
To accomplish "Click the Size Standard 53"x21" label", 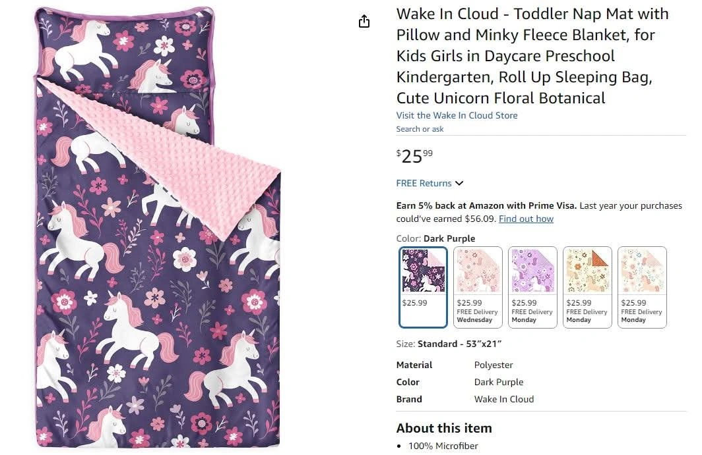I will [x=449, y=344].
